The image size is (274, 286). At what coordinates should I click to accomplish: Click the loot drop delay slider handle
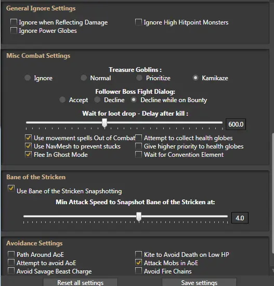(x=105, y=123)
